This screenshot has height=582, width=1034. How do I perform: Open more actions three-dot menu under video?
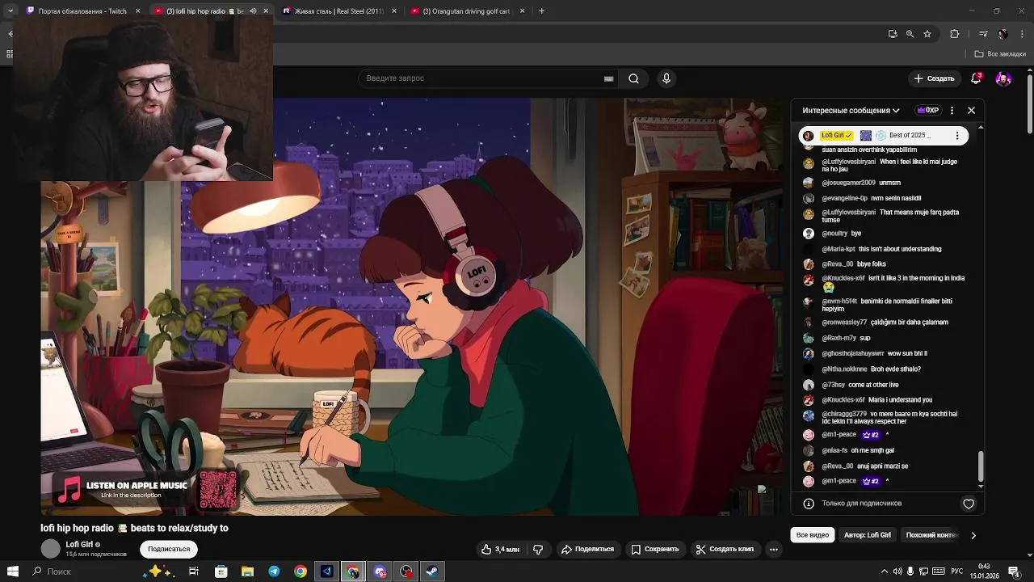[x=773, y=549]
